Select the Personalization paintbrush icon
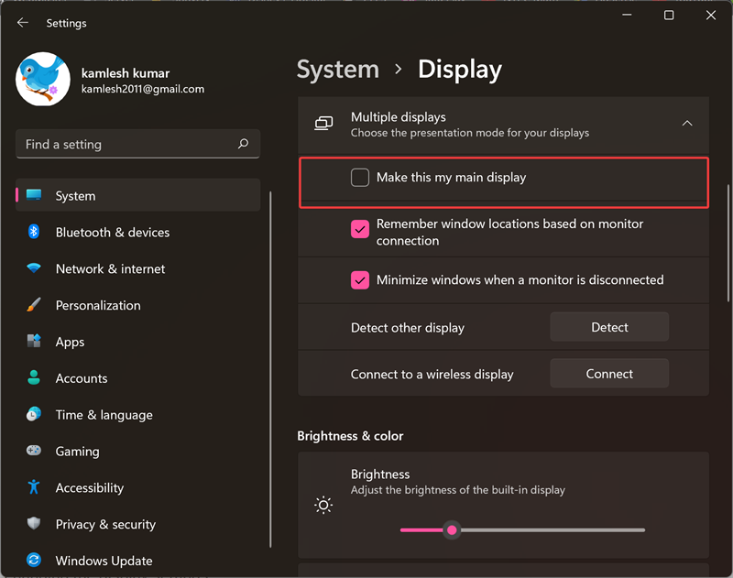Image resolution: width=733 pixels, height=578 pixels. coord(34,305)
